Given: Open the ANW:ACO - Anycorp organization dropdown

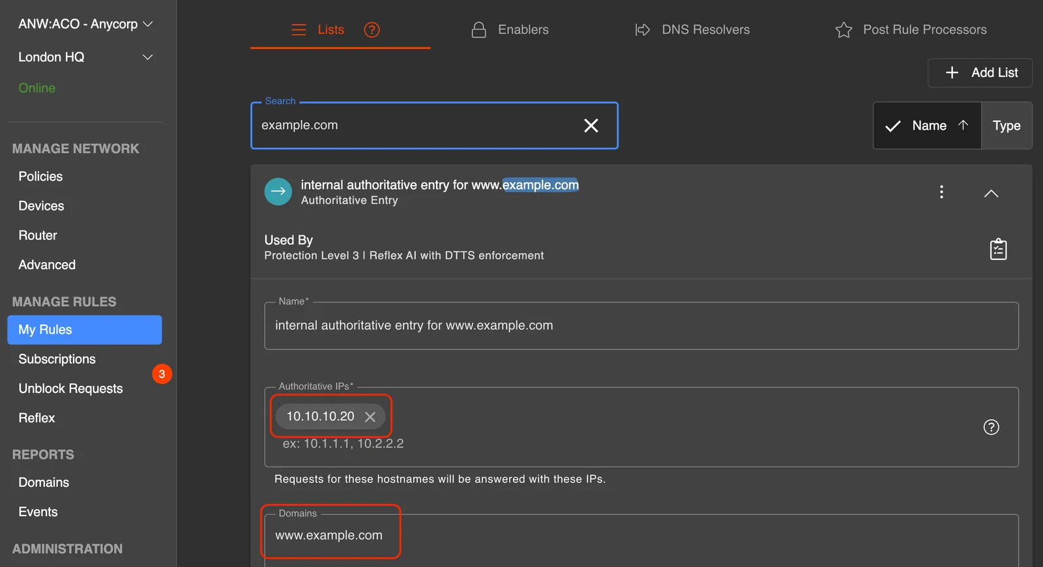Looking at the screenshot, I should point(85,24).
